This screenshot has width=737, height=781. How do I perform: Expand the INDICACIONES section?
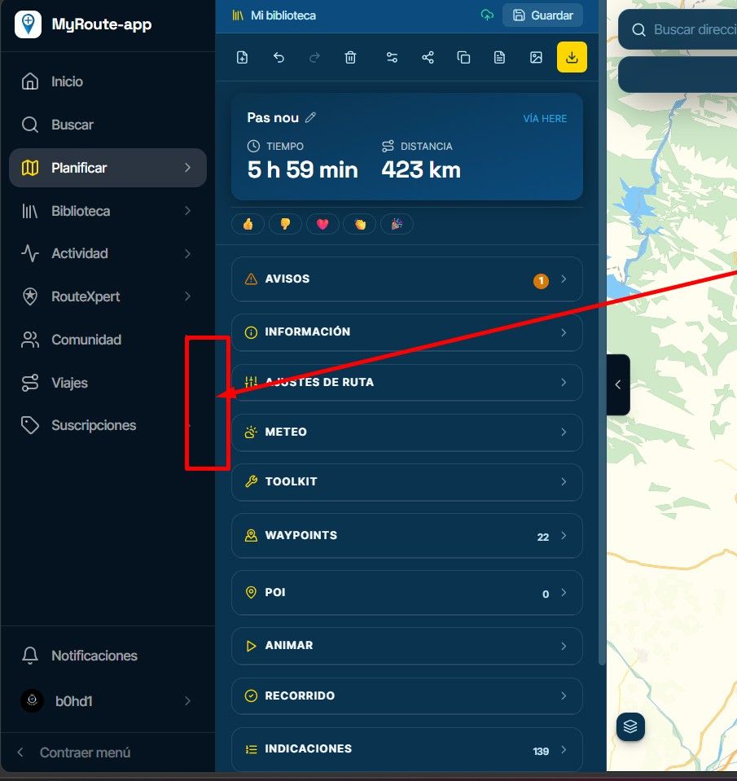pos(407,749)
